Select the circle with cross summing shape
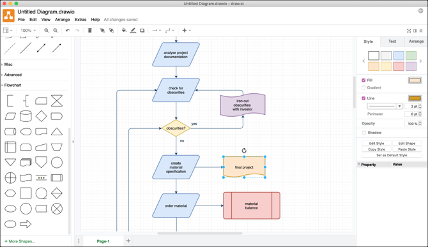 [10, 178]
